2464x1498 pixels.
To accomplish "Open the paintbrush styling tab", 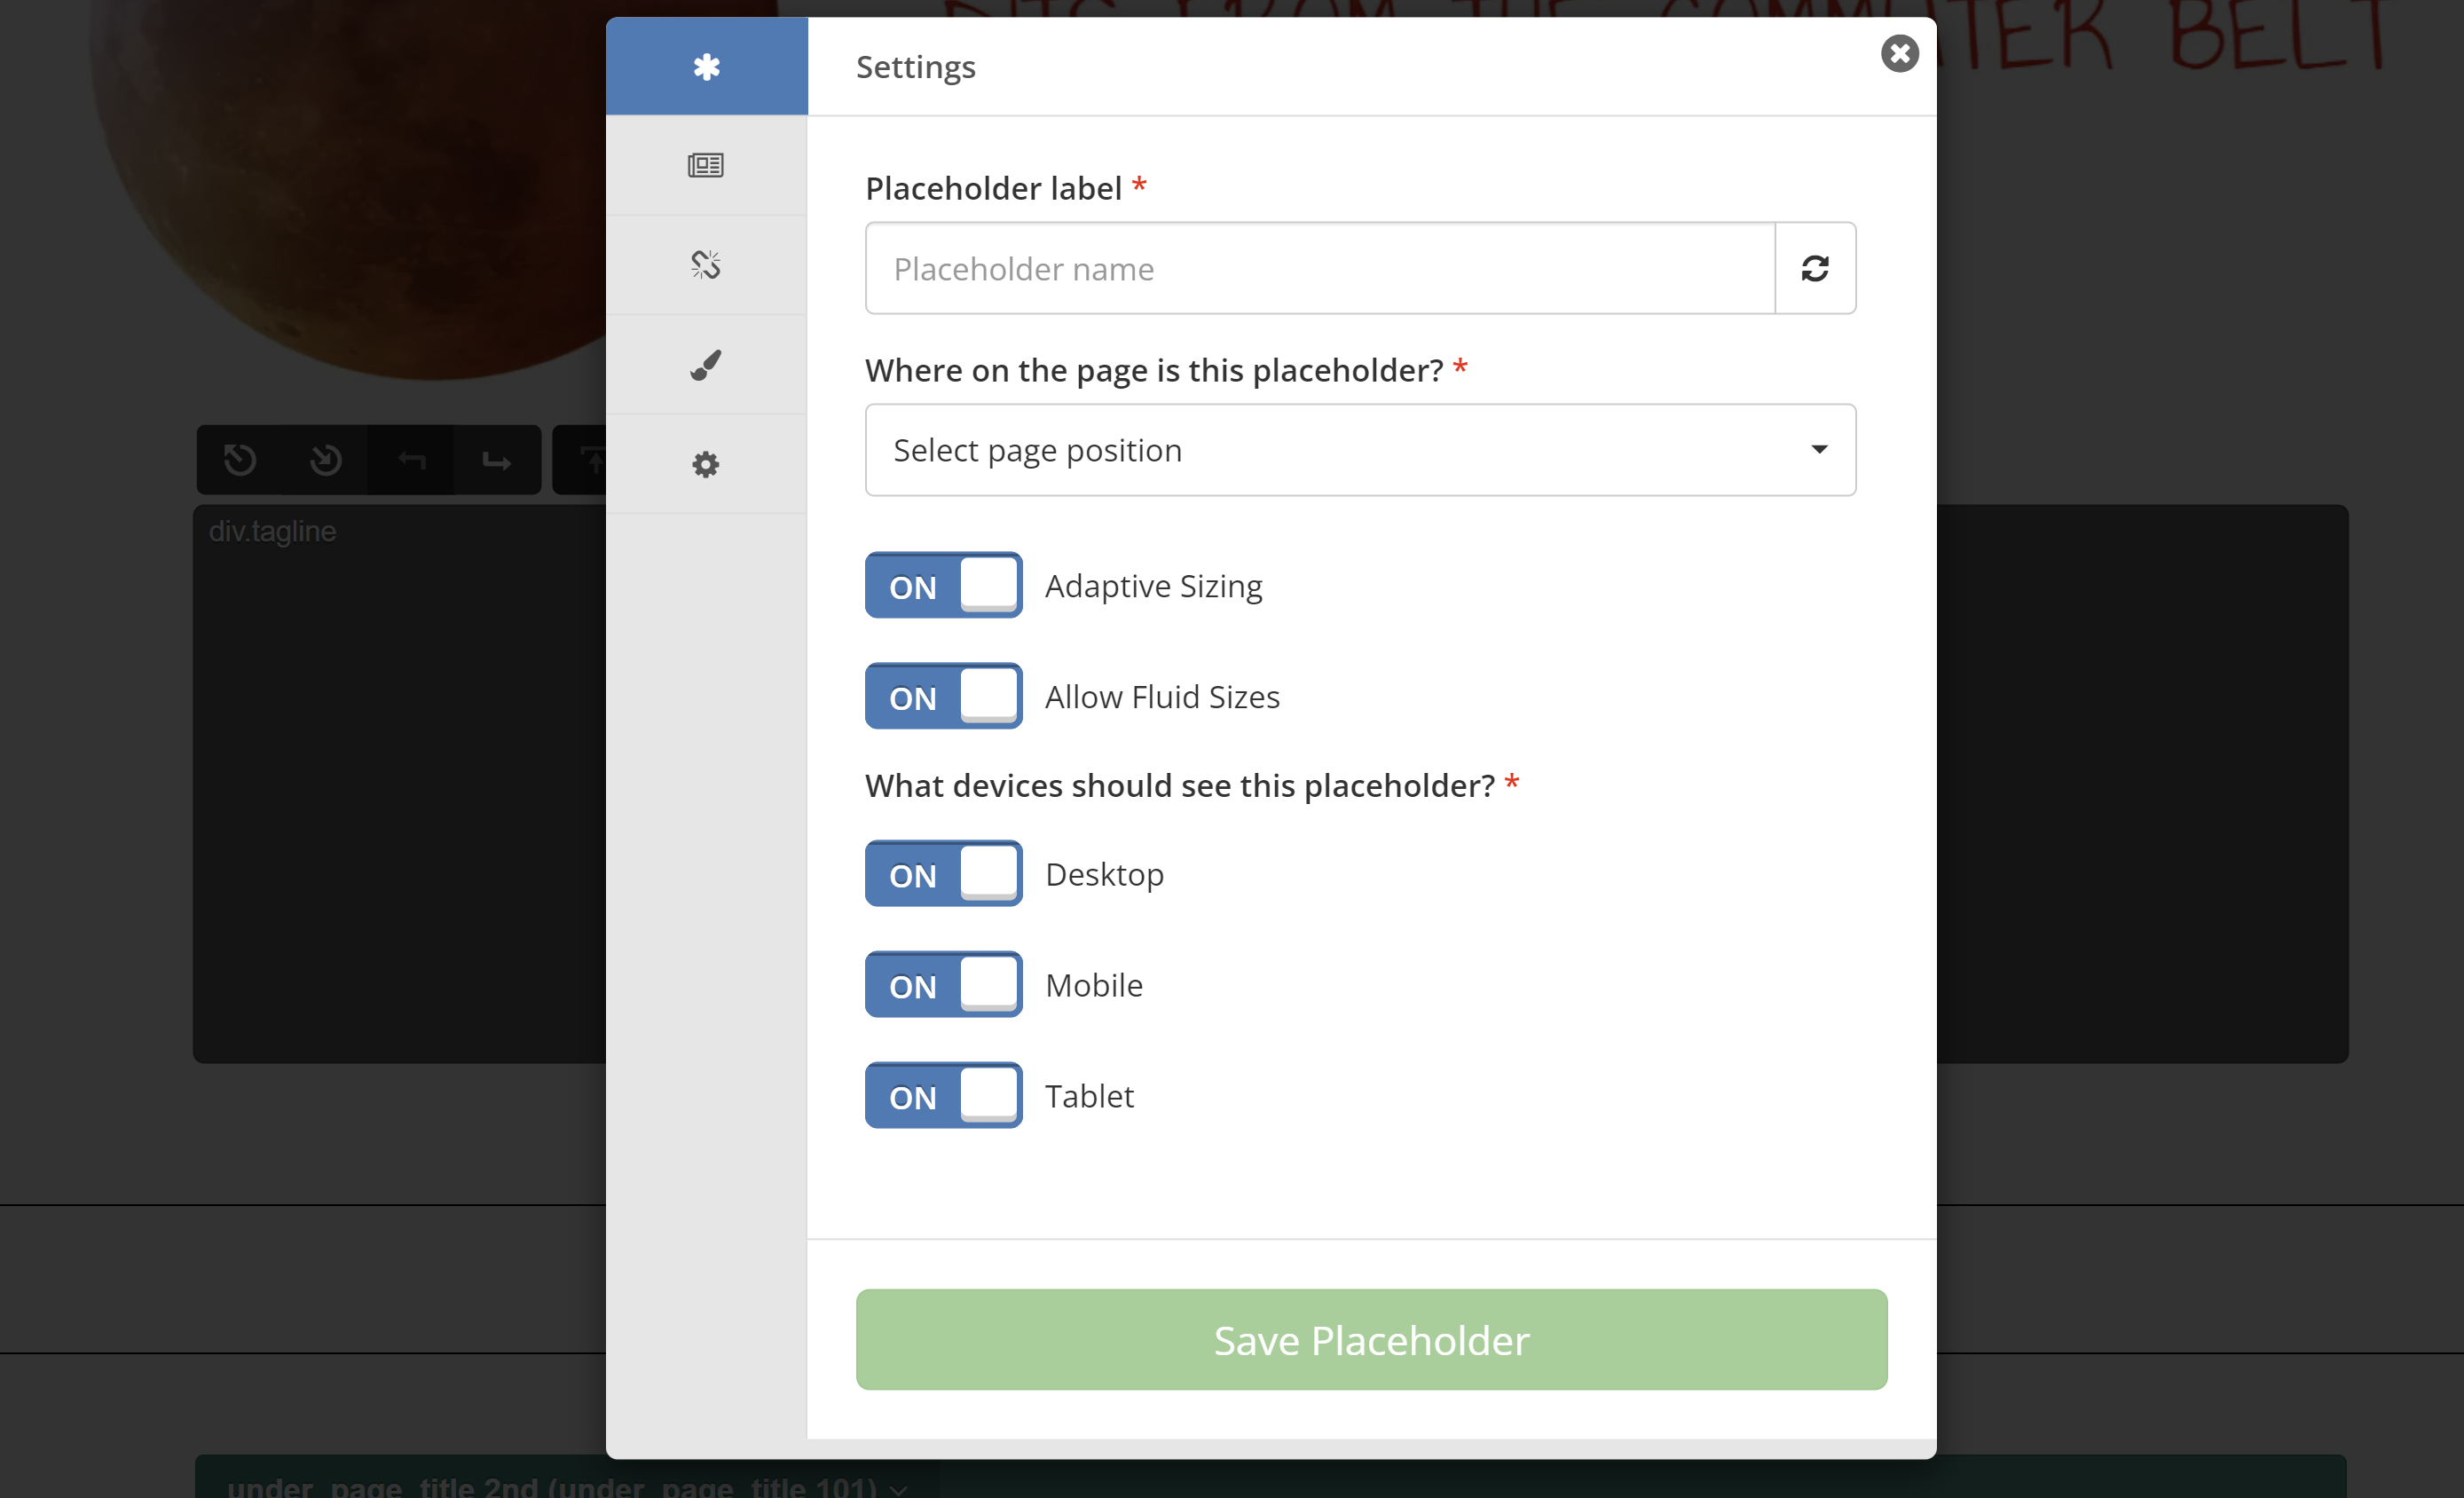I will 706,365.
